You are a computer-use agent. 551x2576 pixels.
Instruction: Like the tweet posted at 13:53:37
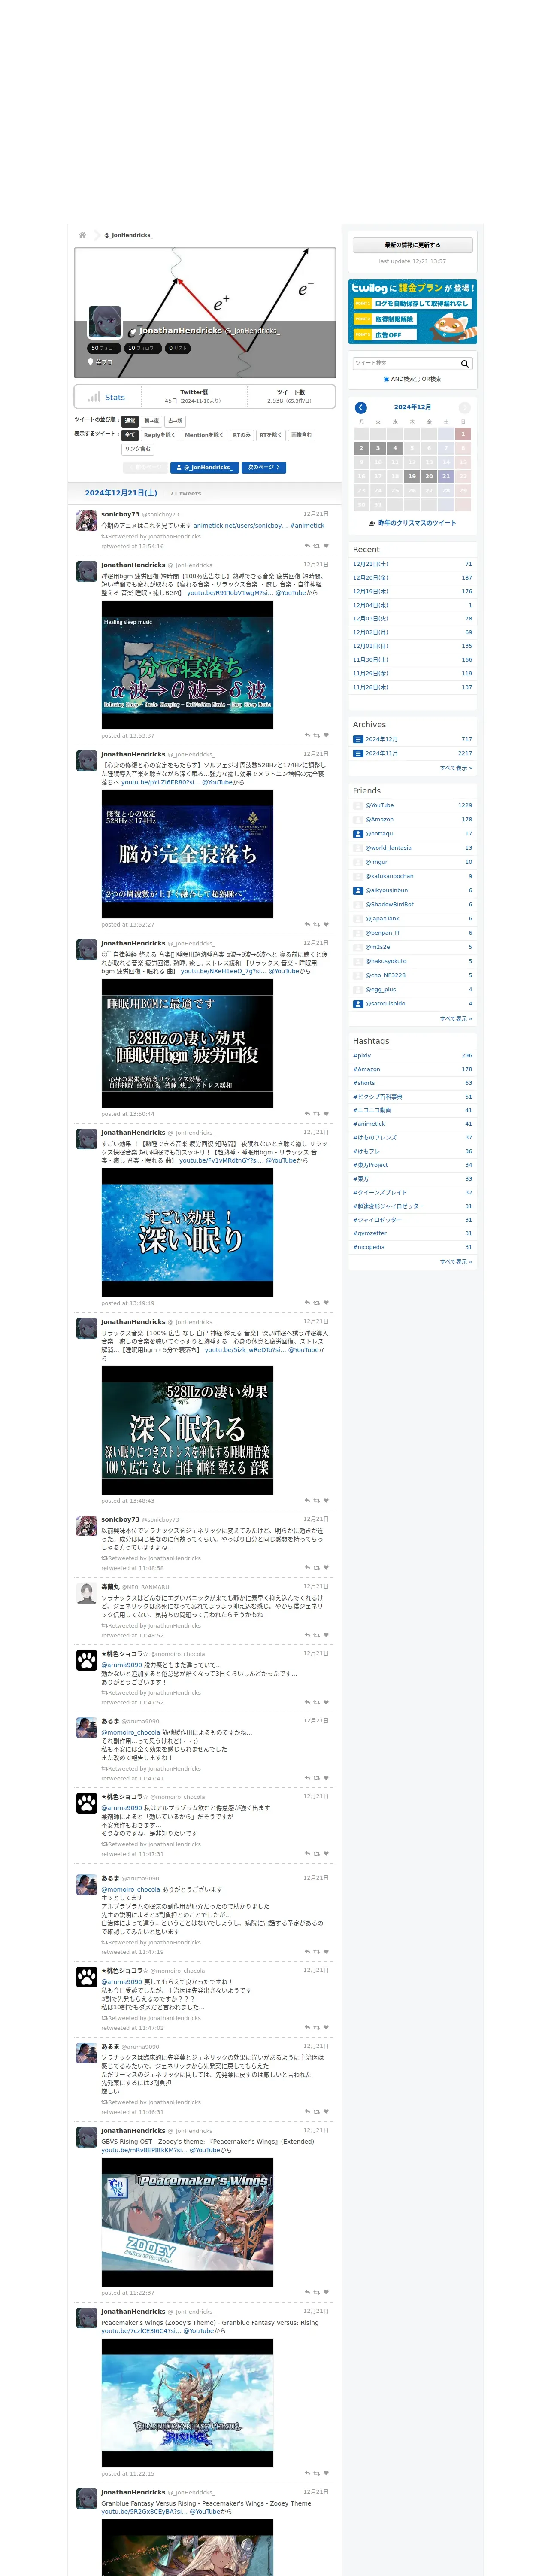coord(326,735)
